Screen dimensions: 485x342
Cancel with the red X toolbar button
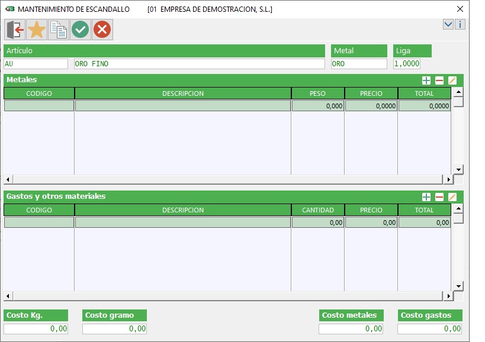(x=102, y=30)
